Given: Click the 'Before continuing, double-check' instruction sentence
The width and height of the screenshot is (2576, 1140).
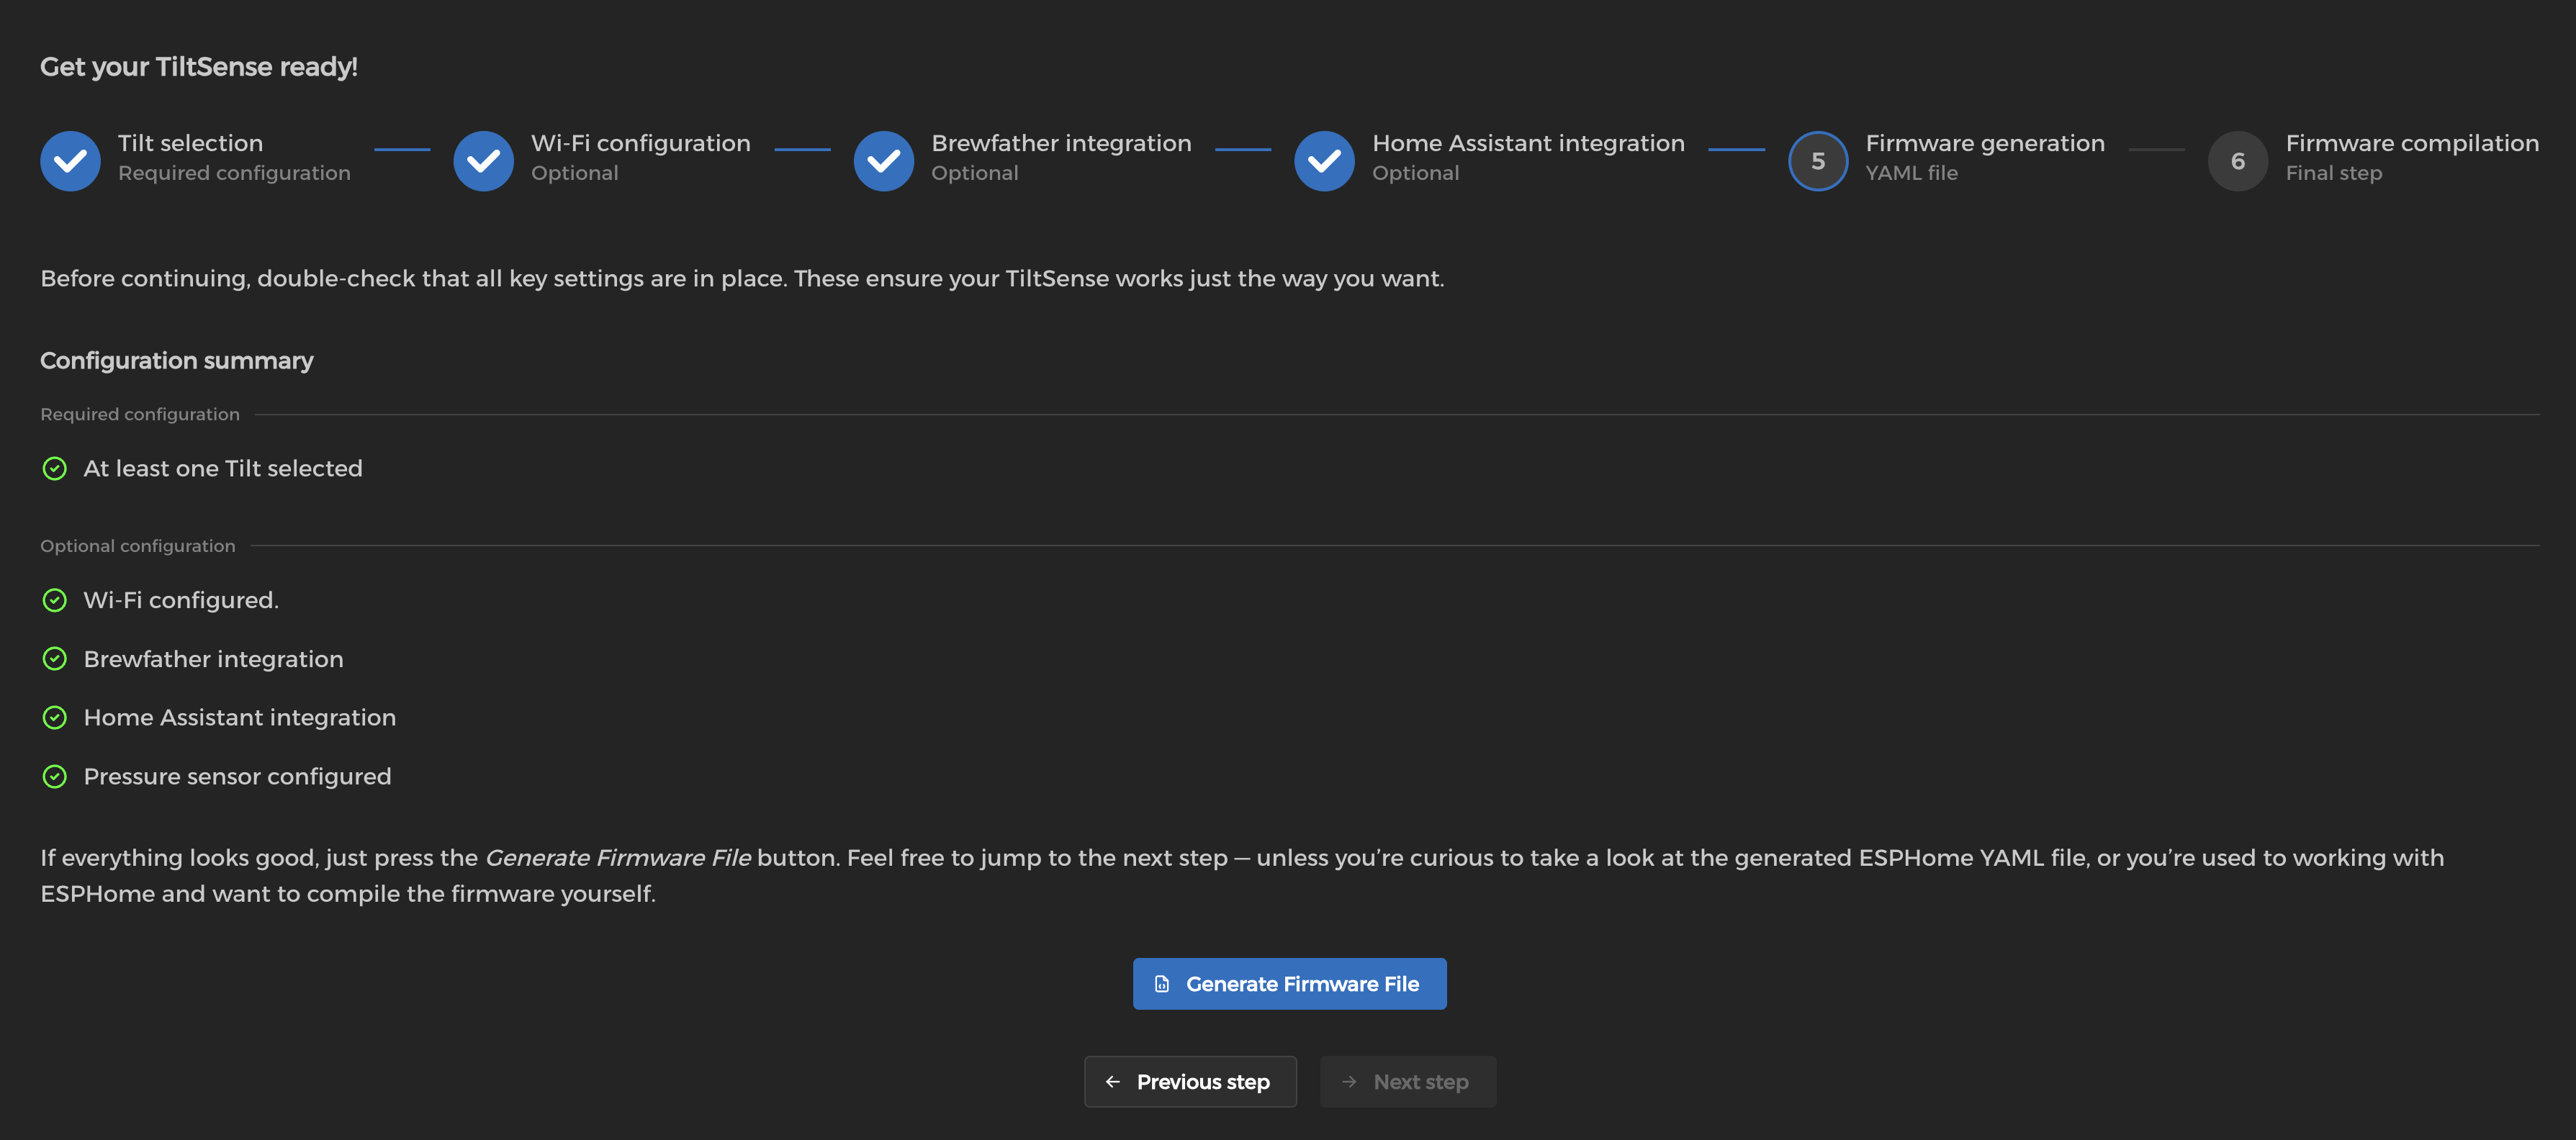Looking at the screenshot, I should [x=742, y=278].
